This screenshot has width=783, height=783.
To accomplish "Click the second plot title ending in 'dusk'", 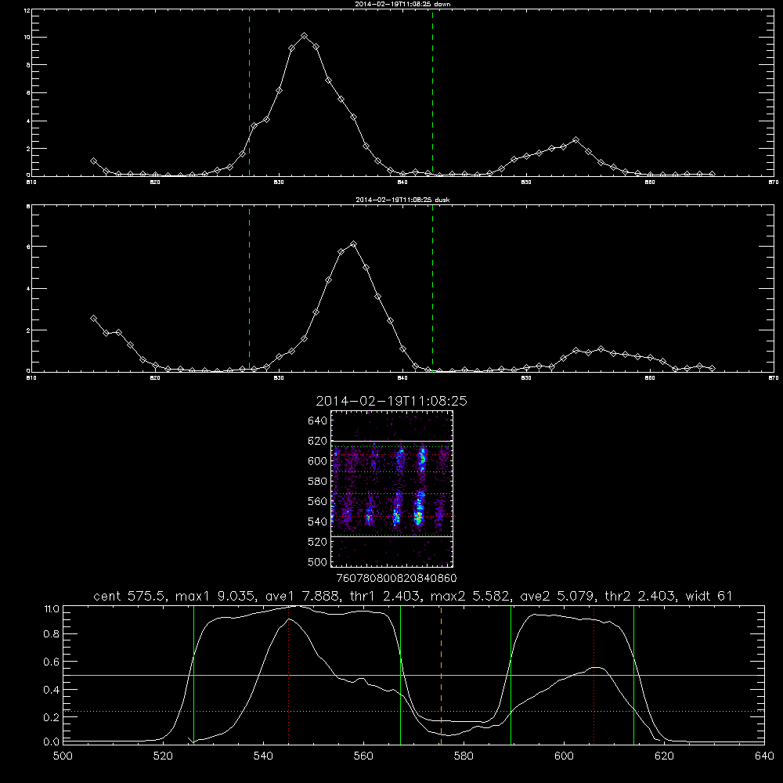I will [x=402, y=200].
